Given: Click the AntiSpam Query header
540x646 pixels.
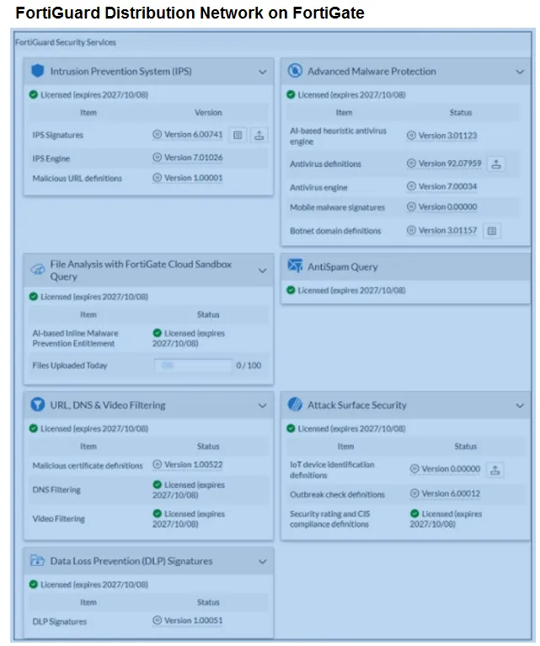Looking at the screenshot, I should point(405,267).
